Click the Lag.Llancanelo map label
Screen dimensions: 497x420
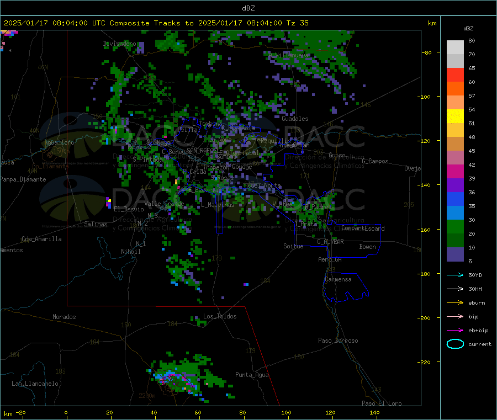pos(35,384)
